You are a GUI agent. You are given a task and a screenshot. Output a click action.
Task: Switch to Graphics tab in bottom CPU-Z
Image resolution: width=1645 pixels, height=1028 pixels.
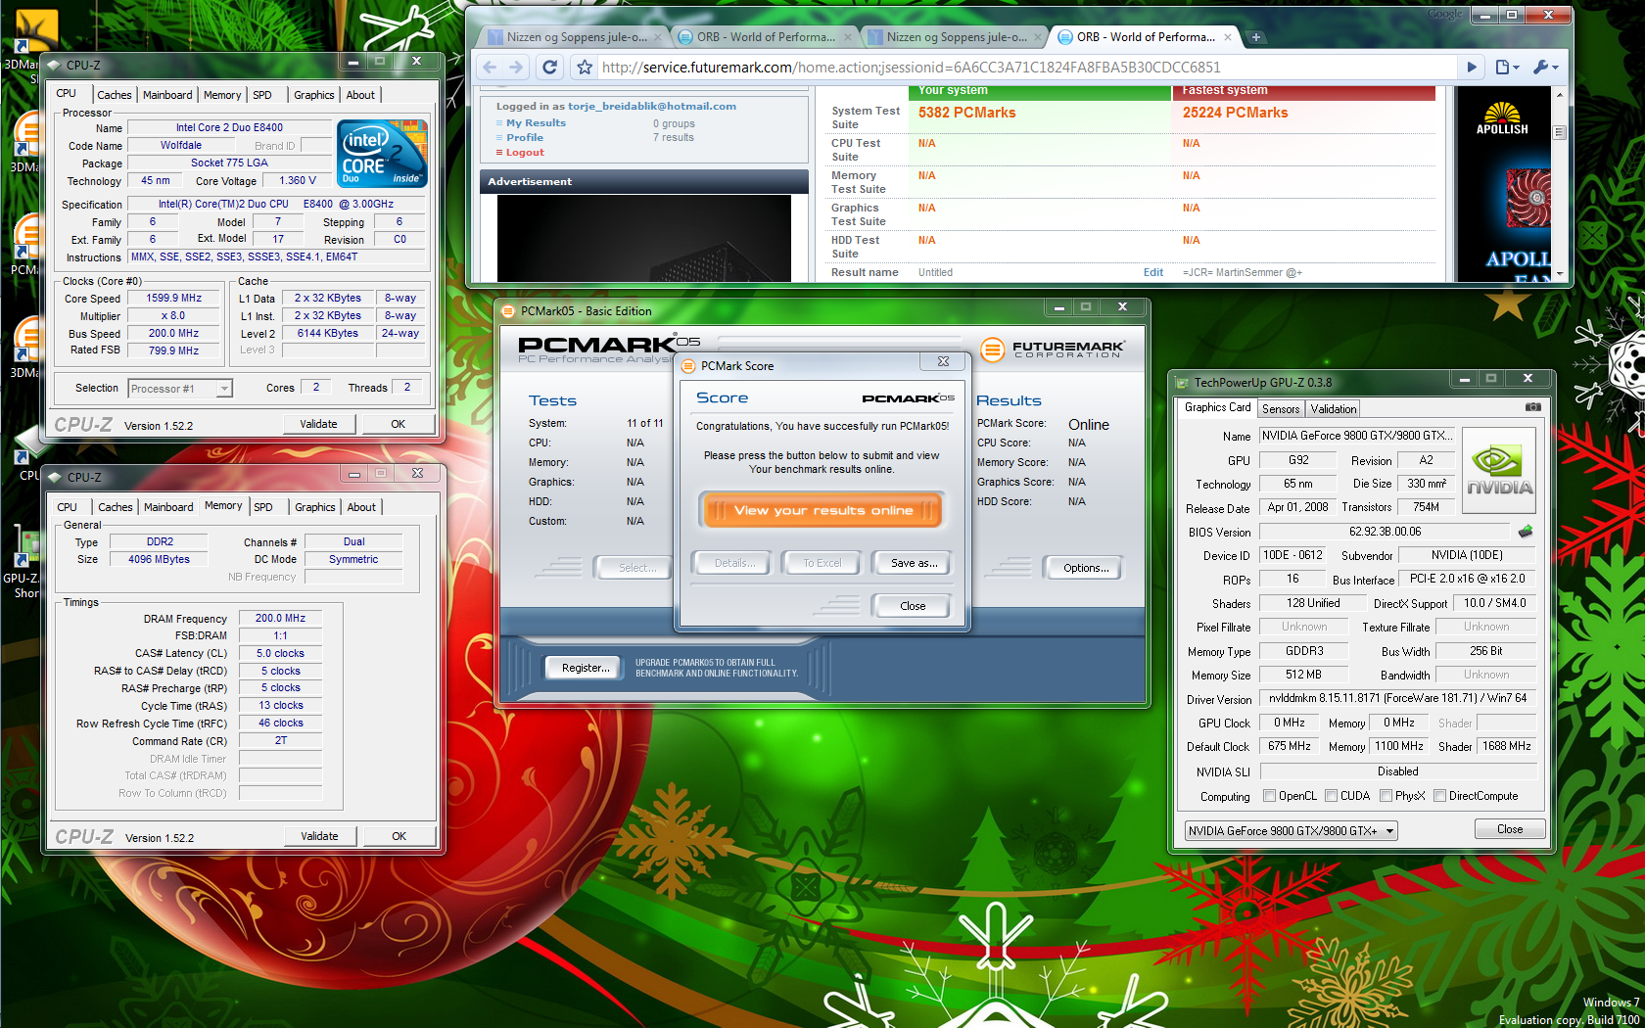[315, 507]
